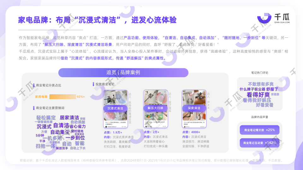Click the word 居家清洁 in the word cloud
Viewport: 303px width, 170px height.
pyautogui.click(x=69, y=117)
